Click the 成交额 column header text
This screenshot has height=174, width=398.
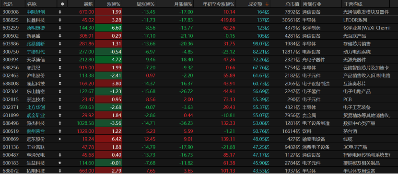[x=255, y=4]
